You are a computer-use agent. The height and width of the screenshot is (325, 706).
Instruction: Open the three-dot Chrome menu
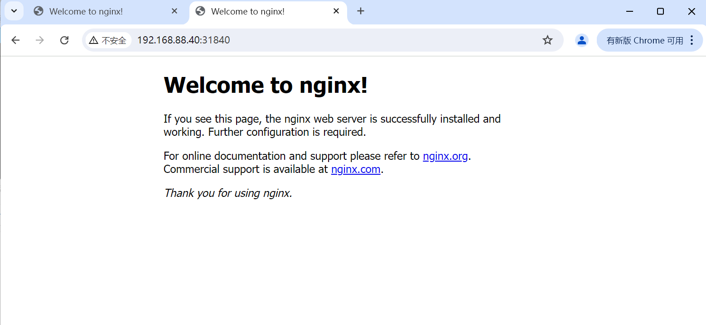point(691,40)
